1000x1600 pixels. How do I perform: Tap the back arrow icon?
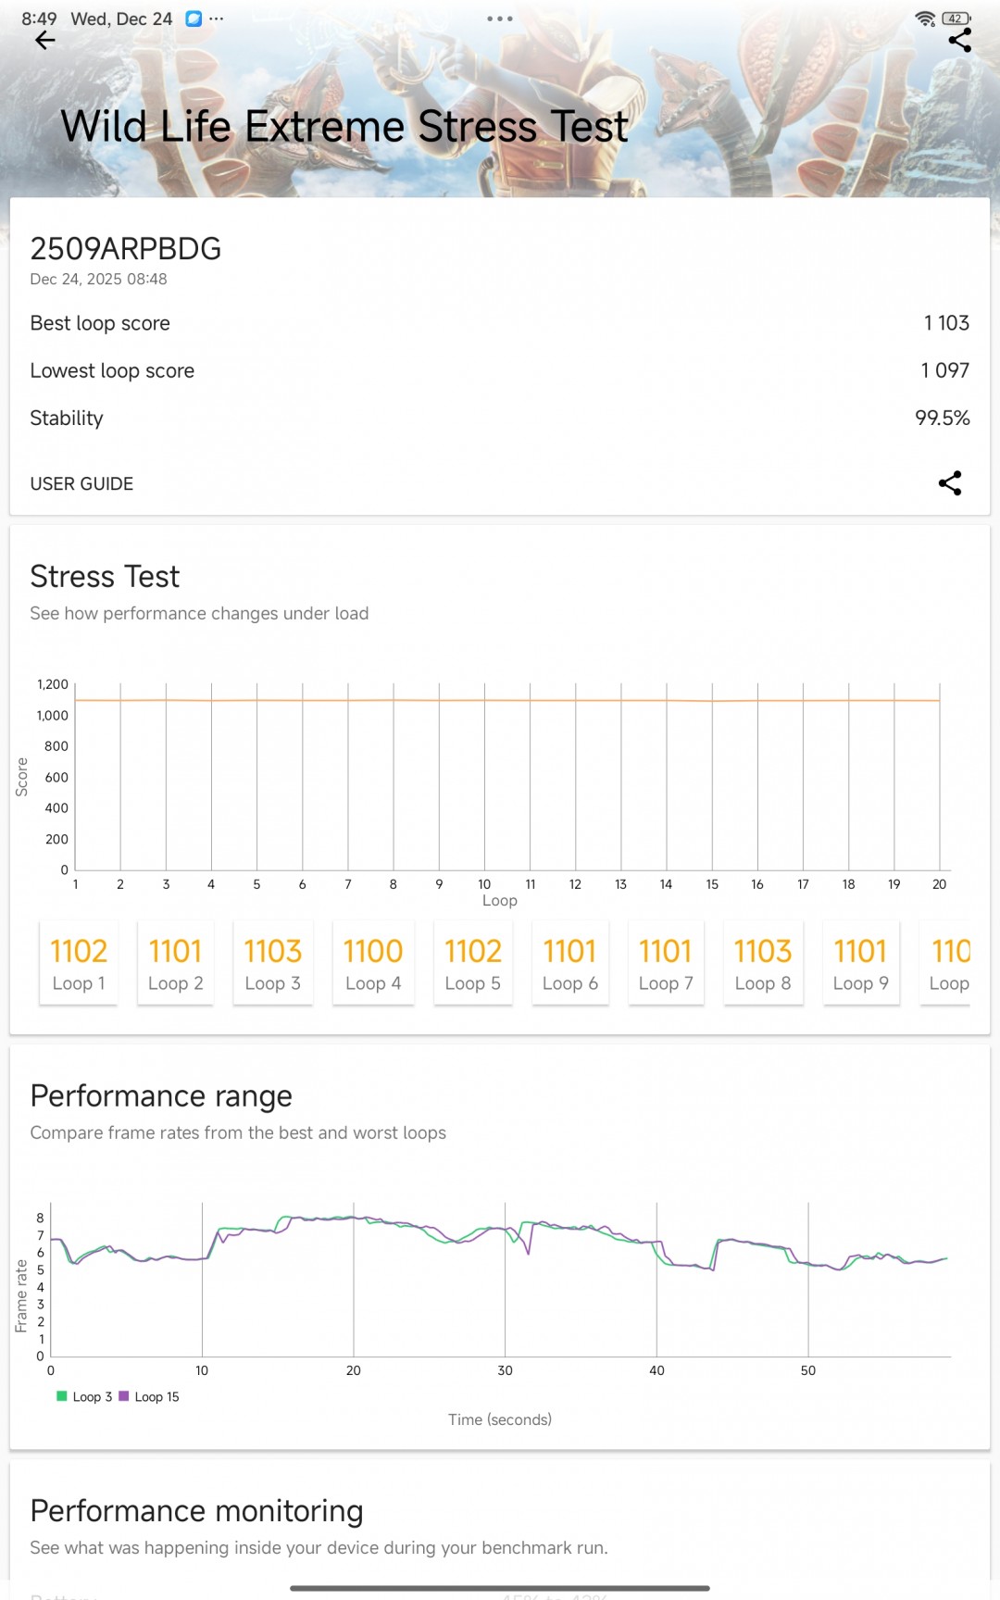[x=44, y=40]
